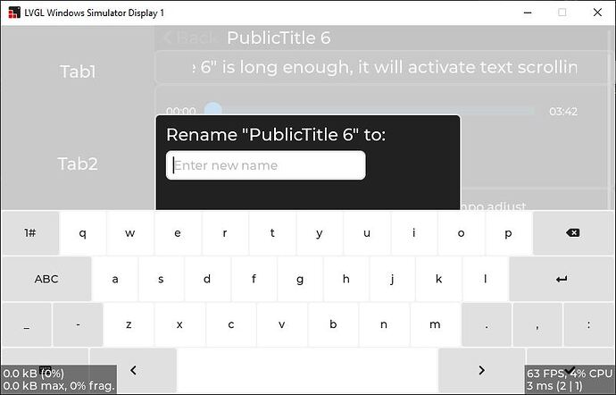Hit the enter/return arrow key
The width and height of the screenshot is (616, 395).
[x=562, y=279]
